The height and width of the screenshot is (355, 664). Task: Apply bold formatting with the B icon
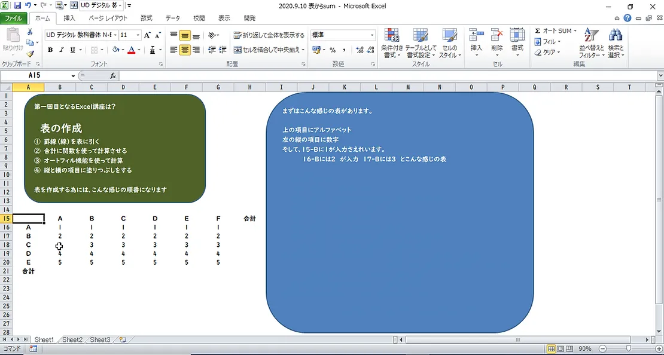(x=50, y=50)
